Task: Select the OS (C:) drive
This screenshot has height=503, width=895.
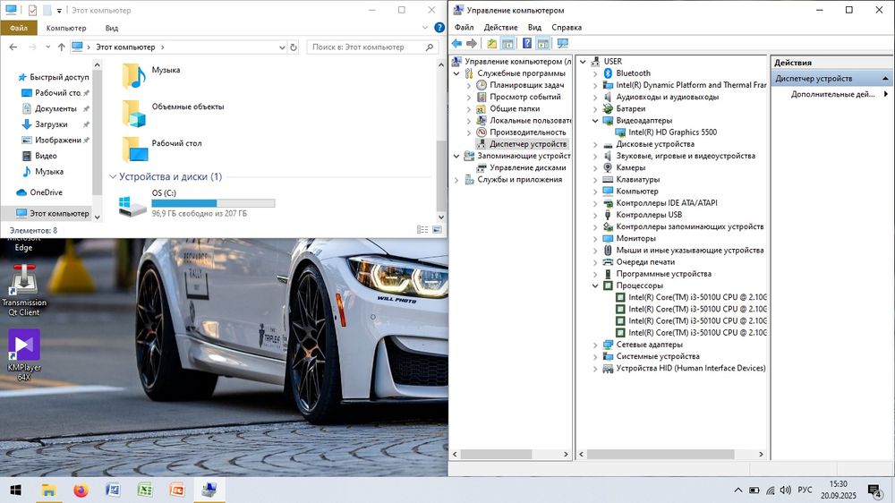Action: 196,203
